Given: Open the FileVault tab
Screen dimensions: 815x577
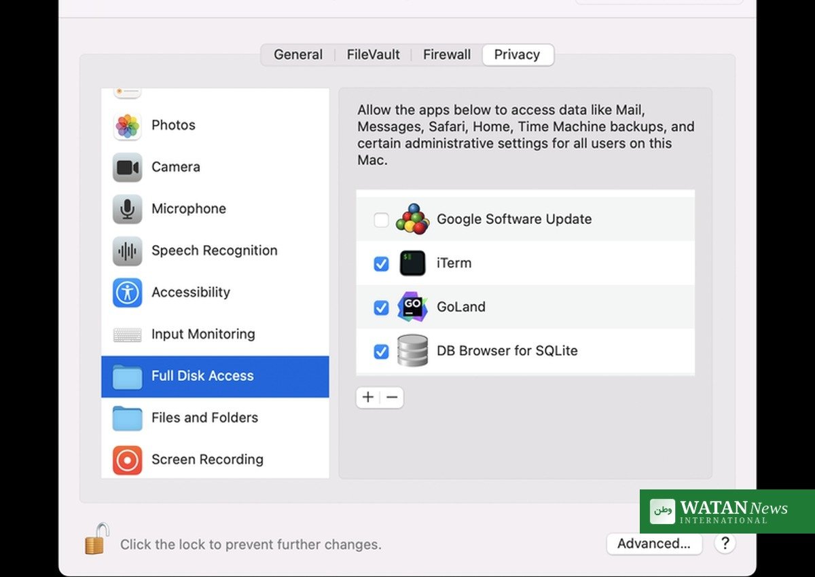Looking at the screenshot, I should pos(374,55).
